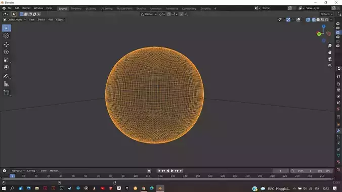Select wireframe viewport shading
Viewport: 342px width, 192px height.
pos(314,20)
